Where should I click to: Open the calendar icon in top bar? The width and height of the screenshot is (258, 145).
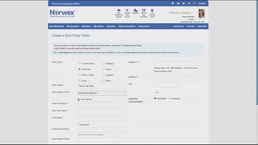(173, 4)
